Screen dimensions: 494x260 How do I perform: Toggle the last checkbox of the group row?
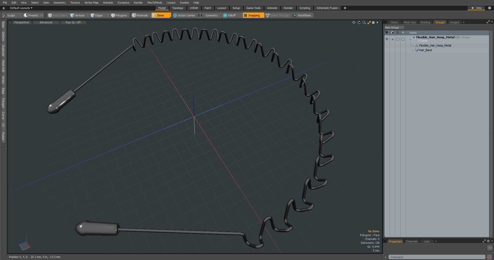403,39
